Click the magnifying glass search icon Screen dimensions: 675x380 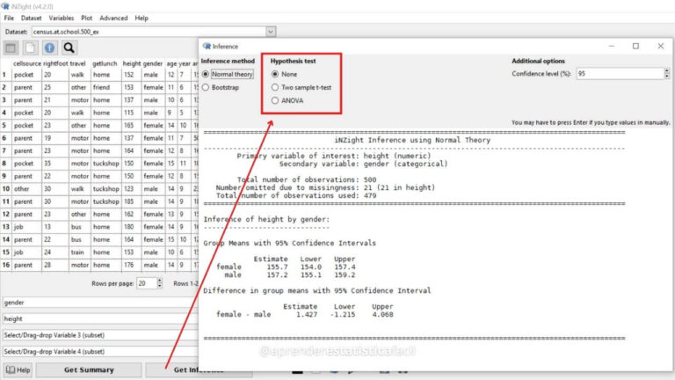(x=69, y=47)
